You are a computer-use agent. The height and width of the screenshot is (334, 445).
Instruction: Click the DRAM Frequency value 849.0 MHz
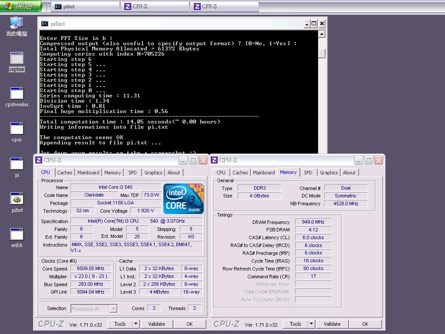pyautogui.click(x=313, y=222)
